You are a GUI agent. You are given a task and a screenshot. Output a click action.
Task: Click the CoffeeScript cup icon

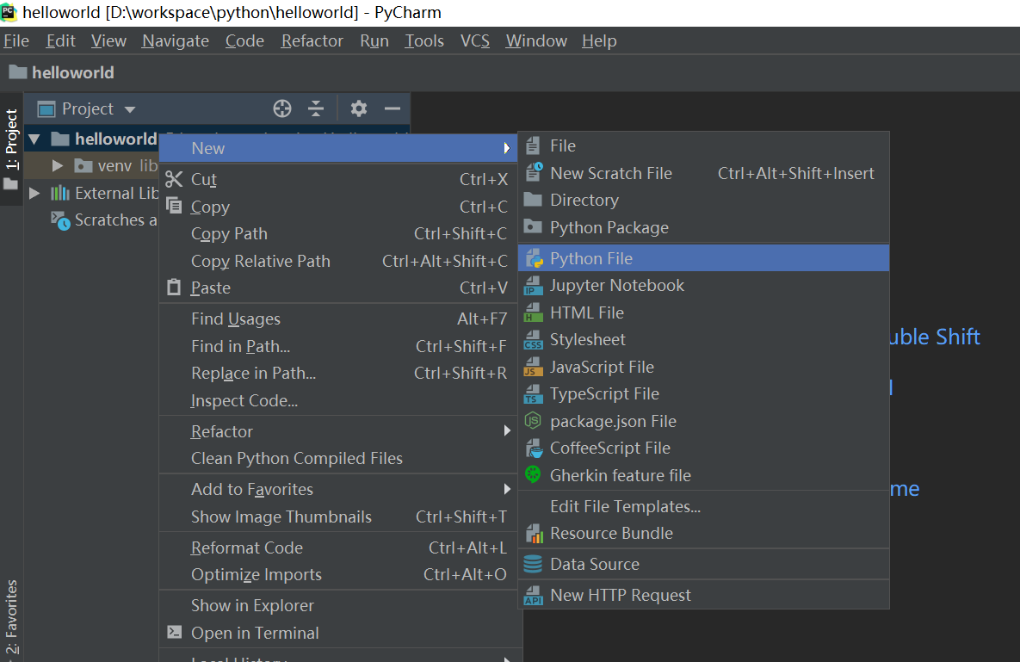point(534,448)
